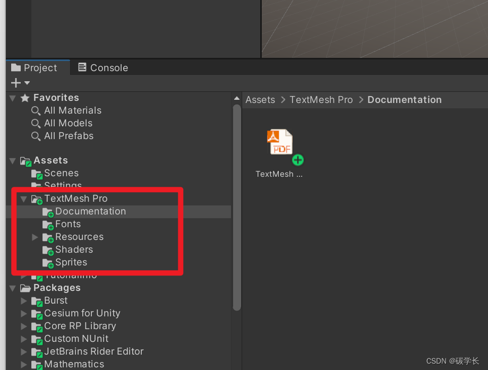Collapse the Assets root folder

pos(12,161)
